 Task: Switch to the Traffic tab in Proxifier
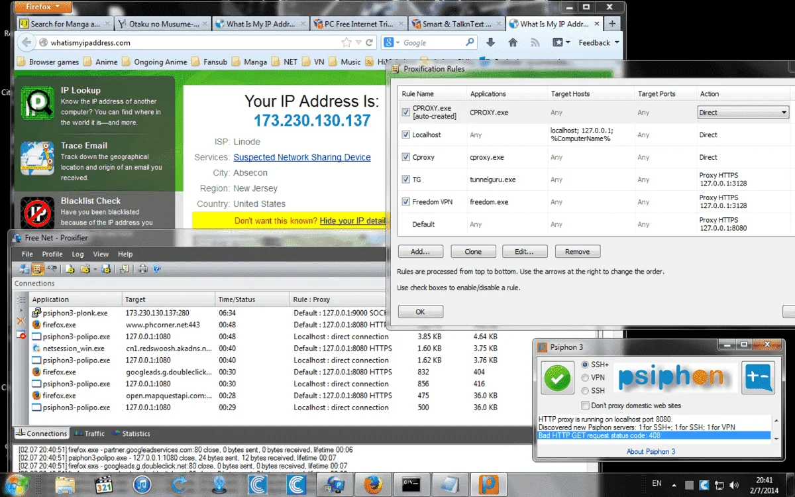[89, 433]
